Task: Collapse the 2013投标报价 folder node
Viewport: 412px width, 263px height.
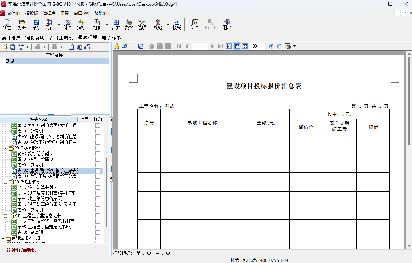Action: pos(6,148)
